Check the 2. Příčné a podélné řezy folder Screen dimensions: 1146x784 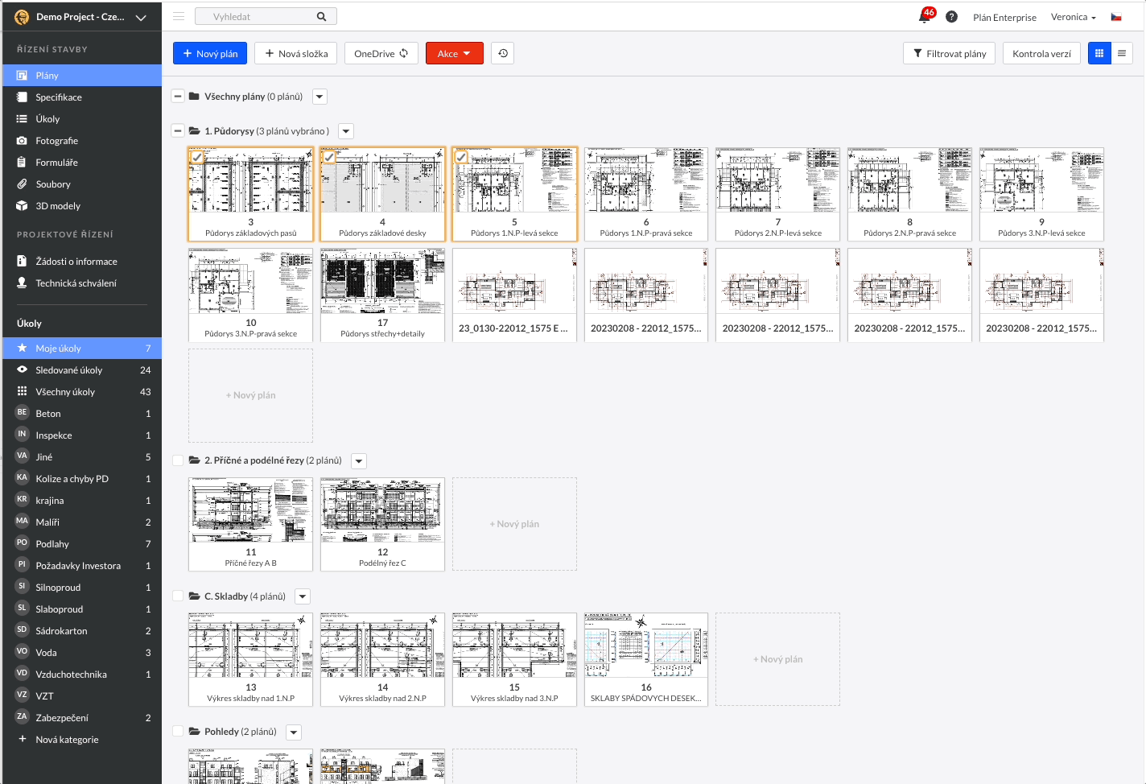coord(178,460)
